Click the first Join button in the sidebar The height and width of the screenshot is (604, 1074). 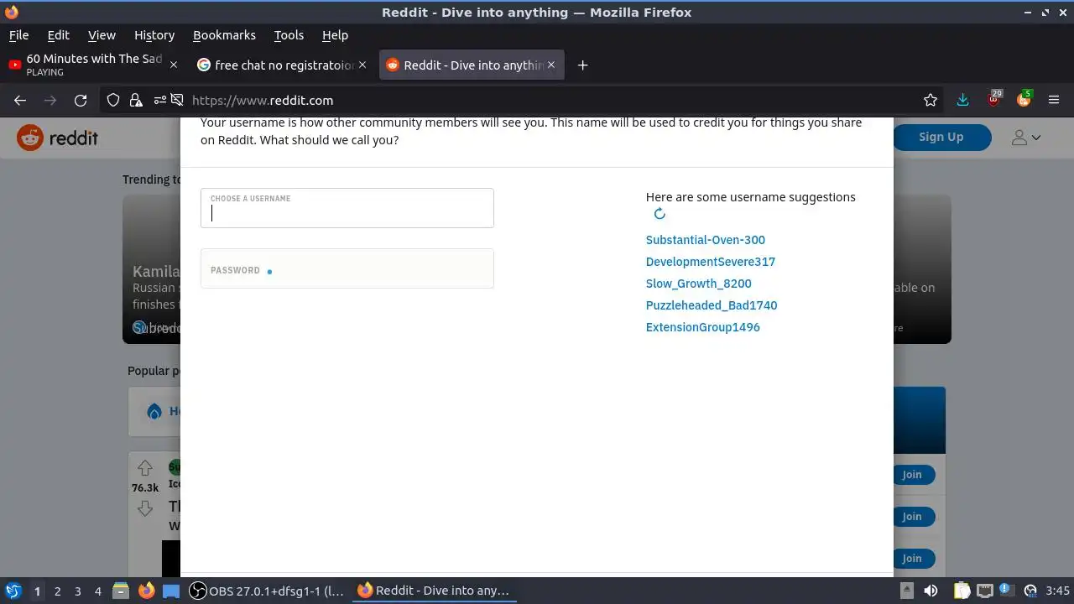[912, 475]
